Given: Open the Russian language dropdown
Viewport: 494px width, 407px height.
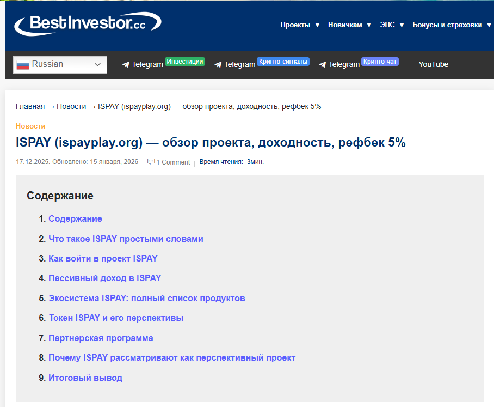Looking at the screenshot, I should [60, 65].
